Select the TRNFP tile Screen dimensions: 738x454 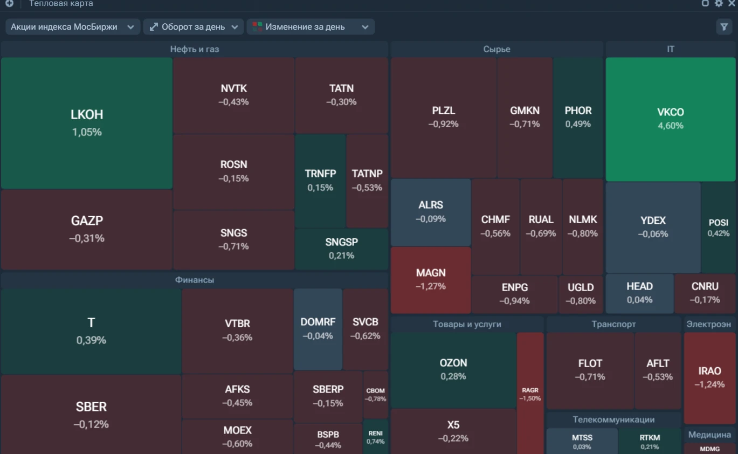click(x=320, y=181)
